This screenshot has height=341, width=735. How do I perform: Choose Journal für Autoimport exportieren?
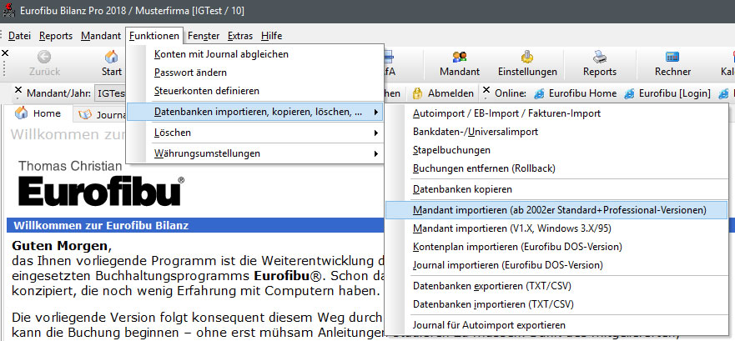click(556, 325)
